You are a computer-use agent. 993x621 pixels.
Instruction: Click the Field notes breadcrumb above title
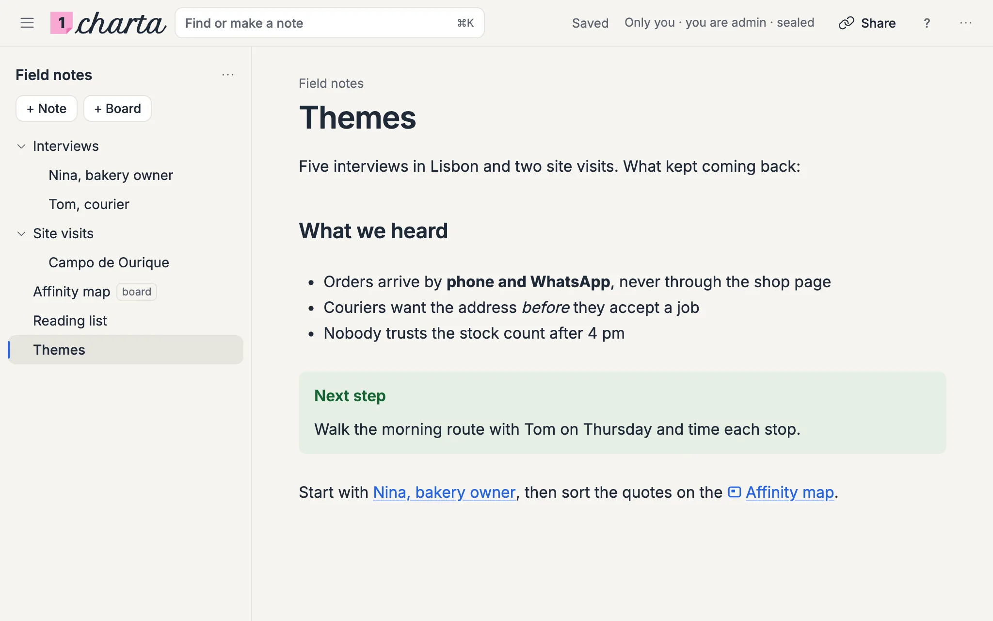(331, 83)
